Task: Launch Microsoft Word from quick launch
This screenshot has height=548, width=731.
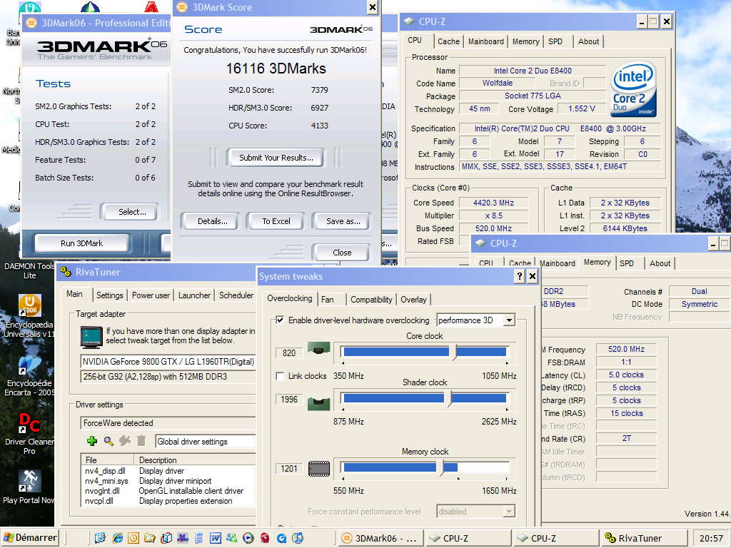Action: [216, 538]
